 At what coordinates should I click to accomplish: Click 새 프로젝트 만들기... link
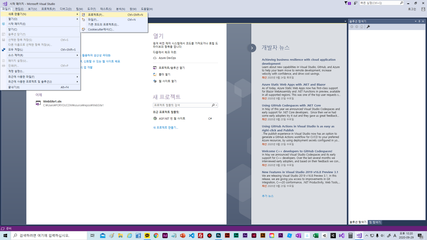point(165,128)
